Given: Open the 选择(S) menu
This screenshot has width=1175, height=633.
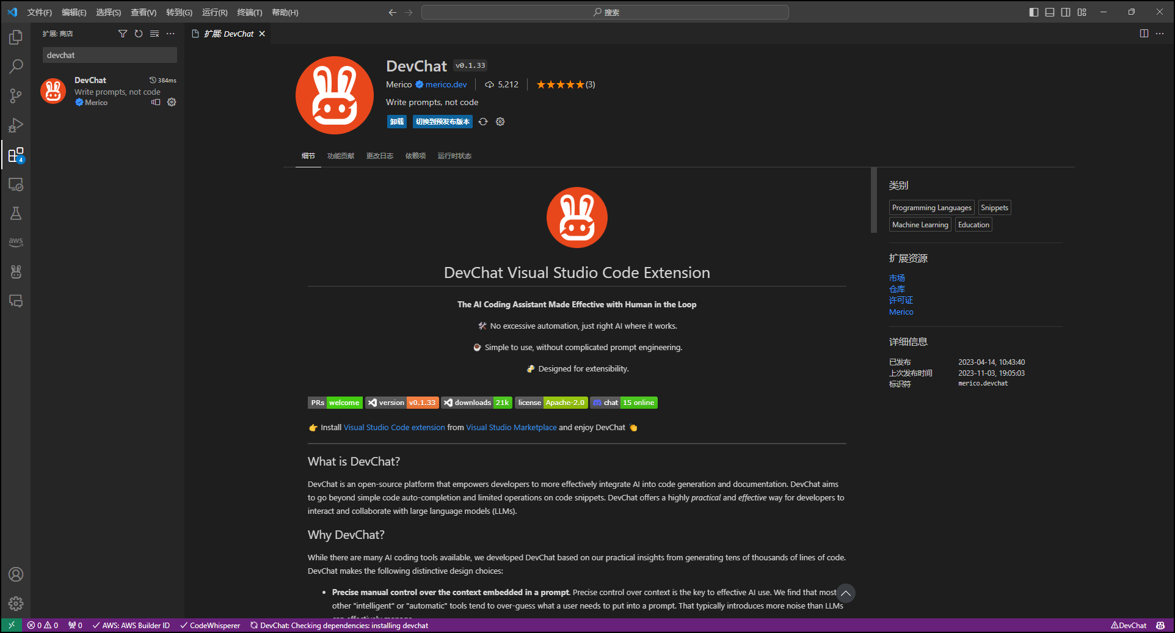Looking at the screenshot, I should pyautogui.click(x=108, y=12).
